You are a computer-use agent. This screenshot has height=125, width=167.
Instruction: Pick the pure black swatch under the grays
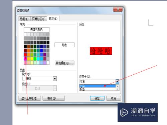click(x=25, y=47)
